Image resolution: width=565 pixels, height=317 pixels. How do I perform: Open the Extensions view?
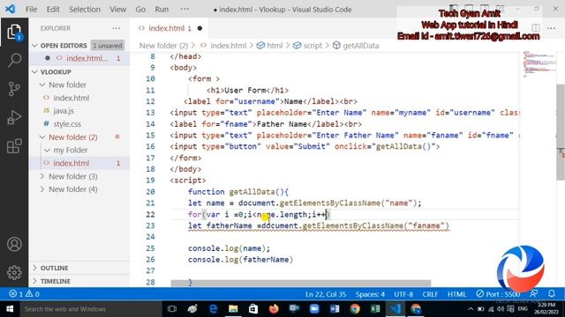[14, 146]
